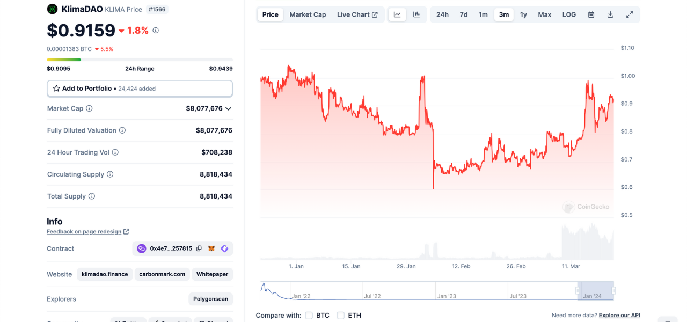Enable the BTC comparison checkbox
Image resolution: width=687 pixels, height=322 pixels.
pyautogui.click(x=309, y=316)
